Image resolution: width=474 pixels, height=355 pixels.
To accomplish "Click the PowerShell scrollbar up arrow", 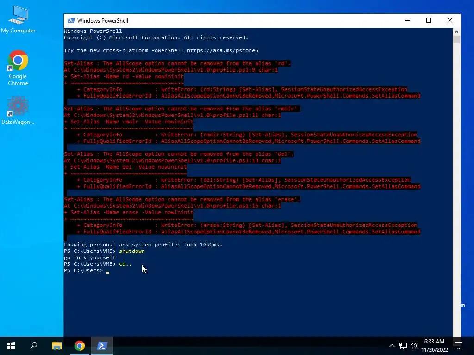I will click(456, 31).
